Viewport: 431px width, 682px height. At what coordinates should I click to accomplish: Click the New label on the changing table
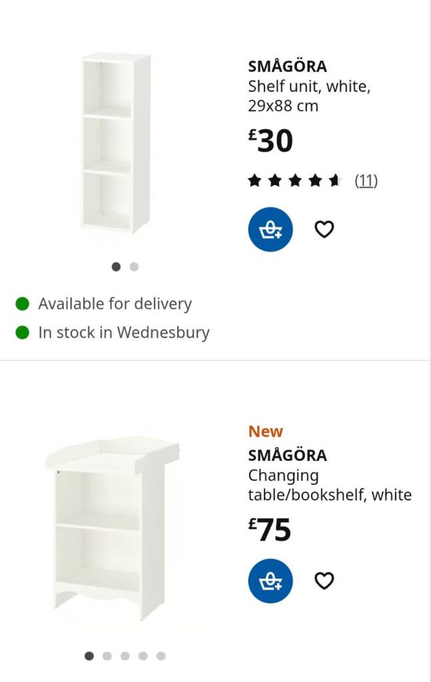tap(265, 431)
